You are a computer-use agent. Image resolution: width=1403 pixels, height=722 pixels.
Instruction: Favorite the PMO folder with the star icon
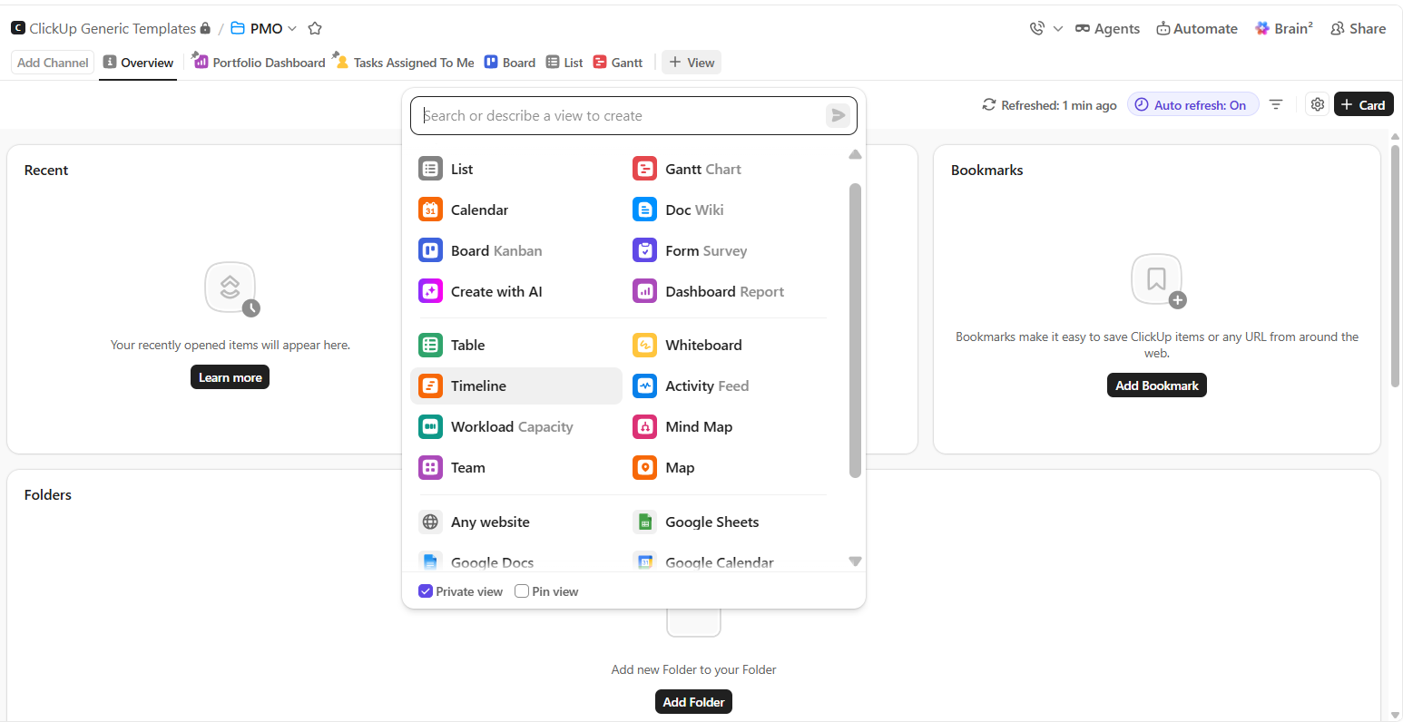[x=315, y=28]
